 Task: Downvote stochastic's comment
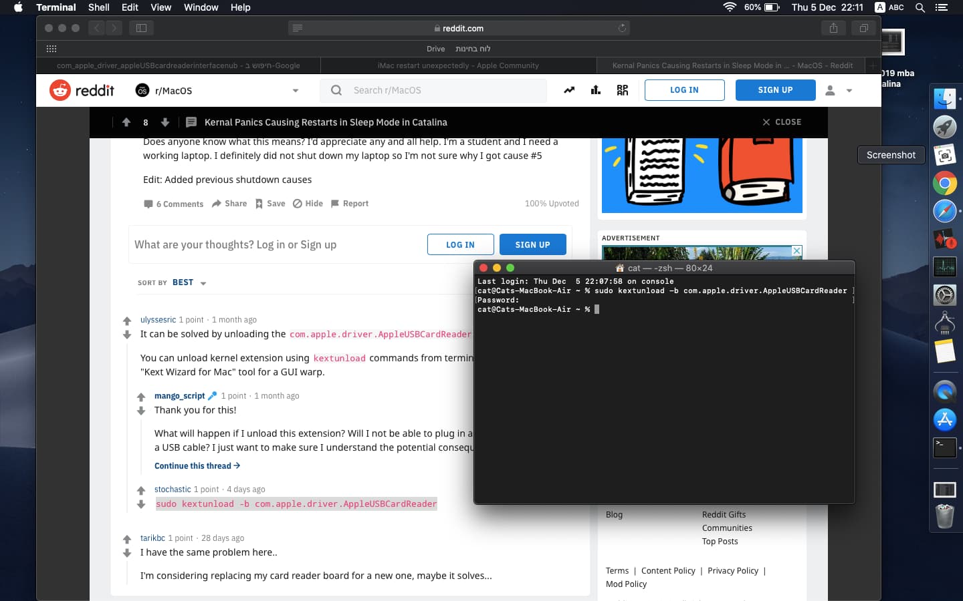point(141,505)
